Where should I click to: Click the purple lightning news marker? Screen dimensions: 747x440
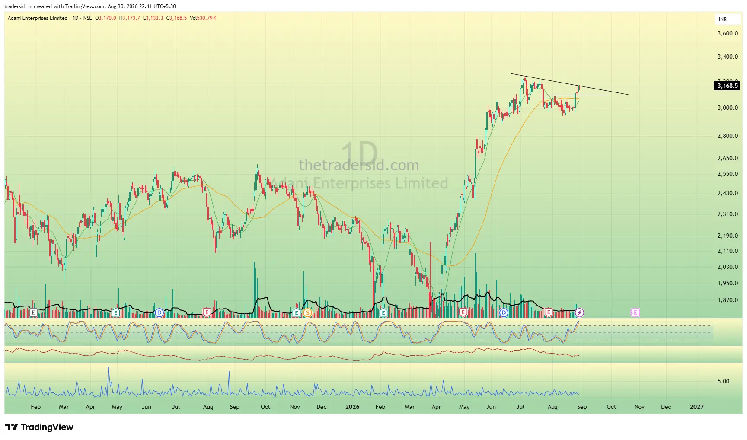(579, 312)
